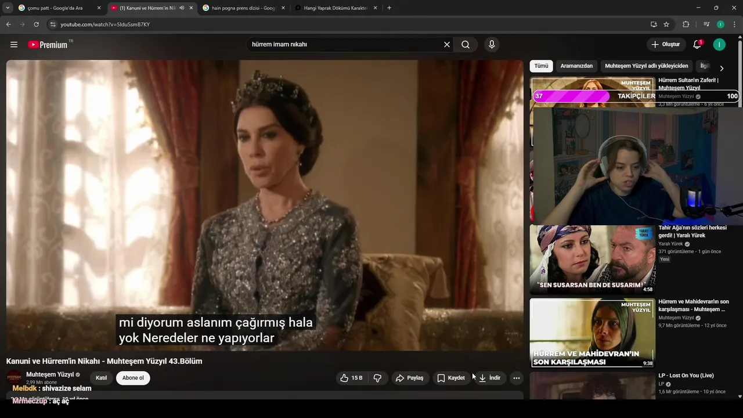This screenshot has height=418, width=743.
Task: Click the 'Katıl' join button
Action: click(x=101, y=378)
